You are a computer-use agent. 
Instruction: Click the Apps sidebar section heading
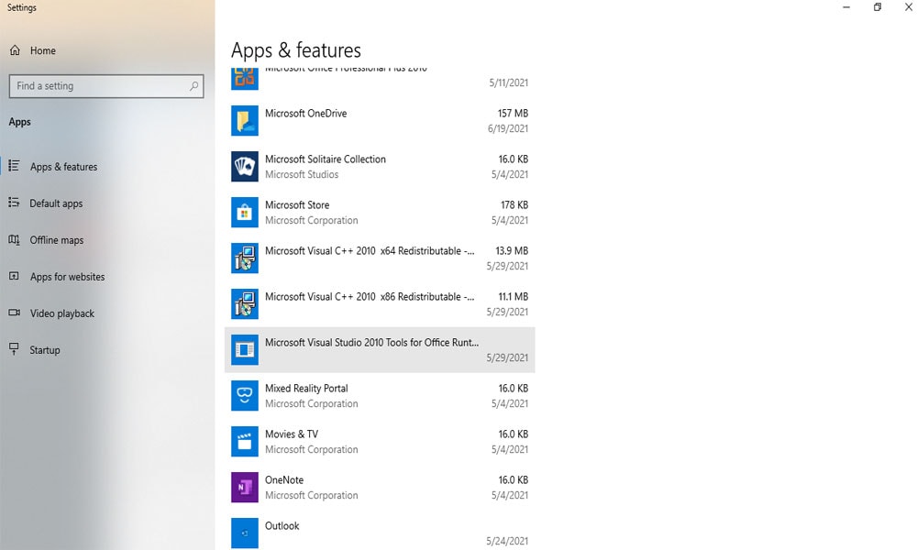click(20, 122)
